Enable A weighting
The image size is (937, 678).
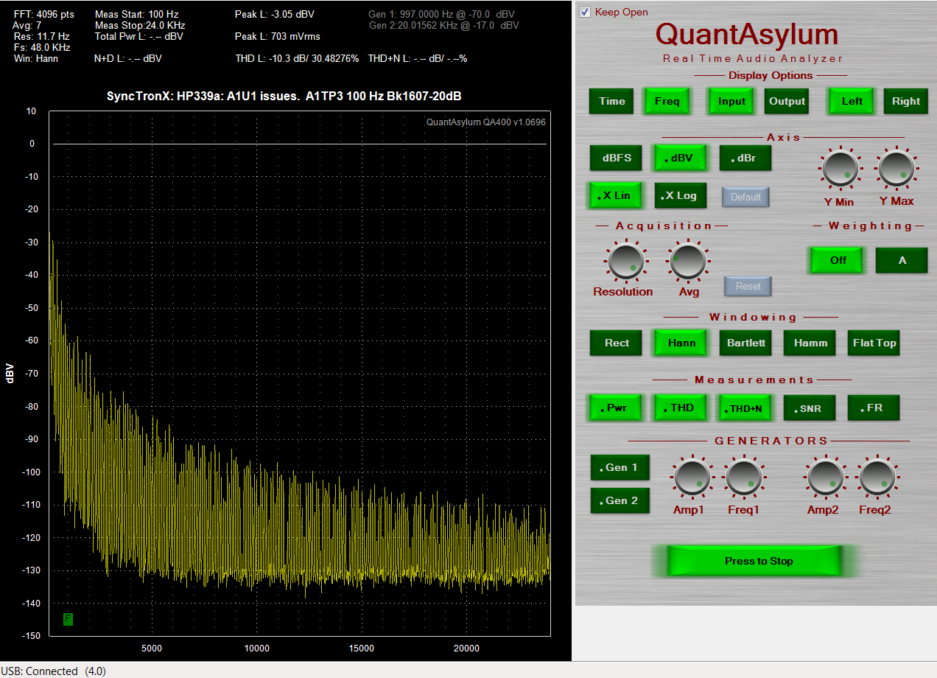(x=902, y=260)
